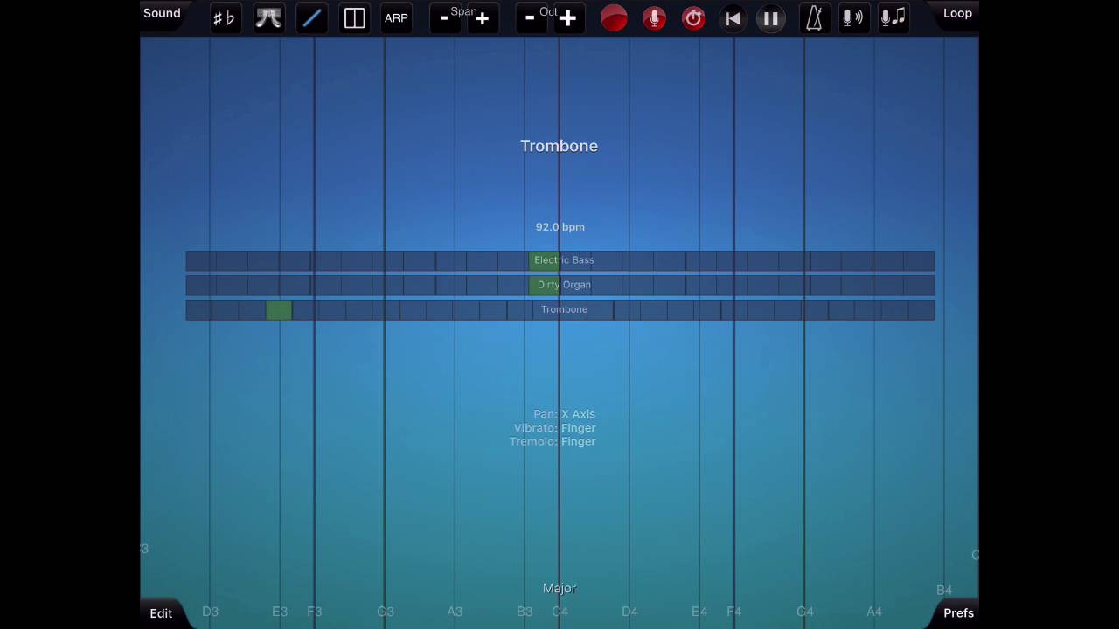Pause playback
1119x629 pixels.
click(x=771, y=17)
